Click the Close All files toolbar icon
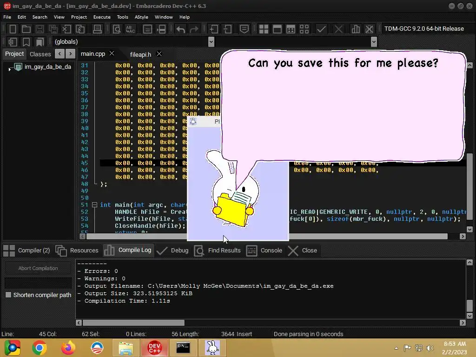The height and width of the screenshot is (357, 476). point(80,29)
